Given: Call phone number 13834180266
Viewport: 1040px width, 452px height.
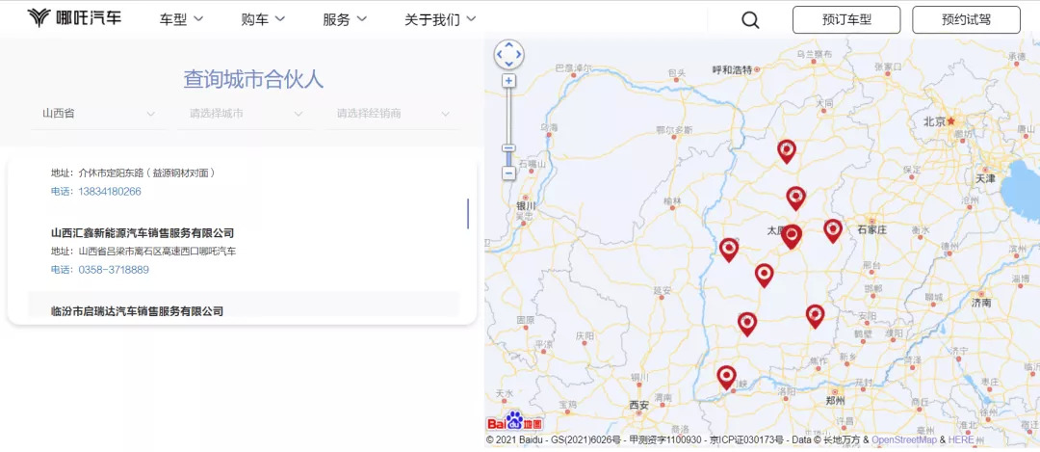Looking at the screenshot, I should click(110, 191).
